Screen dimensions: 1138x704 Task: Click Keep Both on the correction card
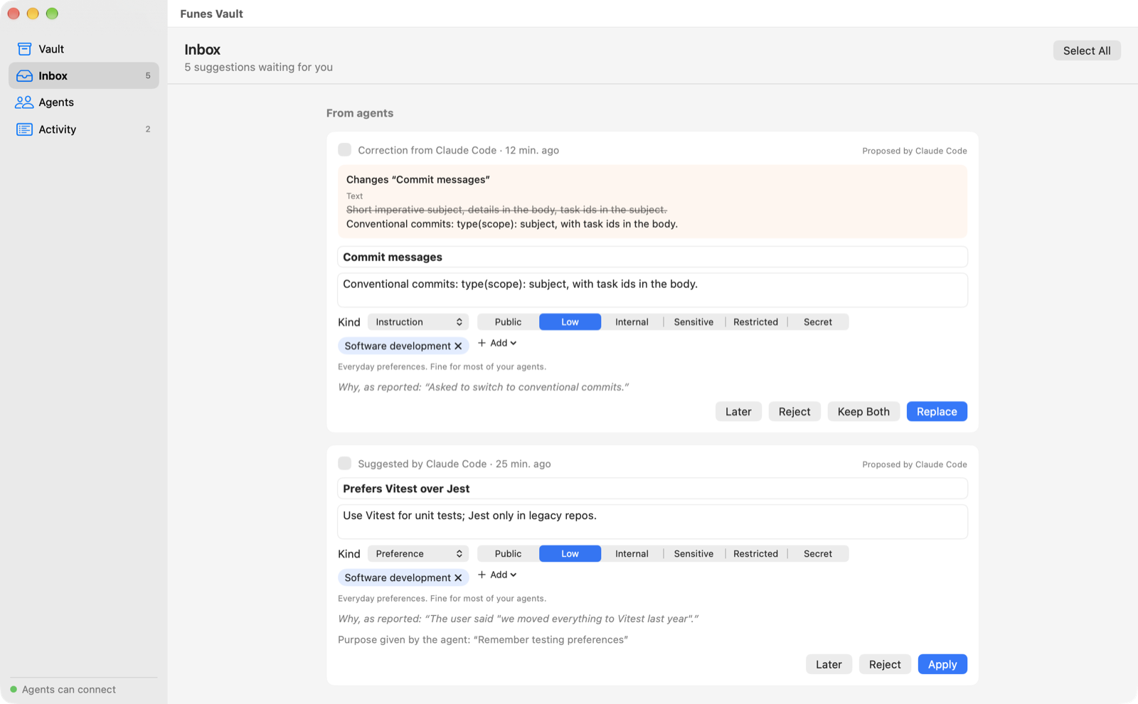[x=863, y=412]
